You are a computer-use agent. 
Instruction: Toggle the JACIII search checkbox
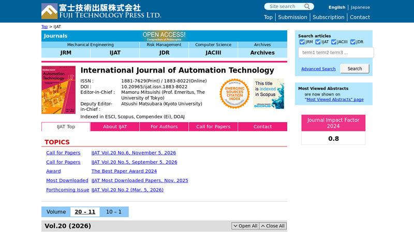[334, 42]
